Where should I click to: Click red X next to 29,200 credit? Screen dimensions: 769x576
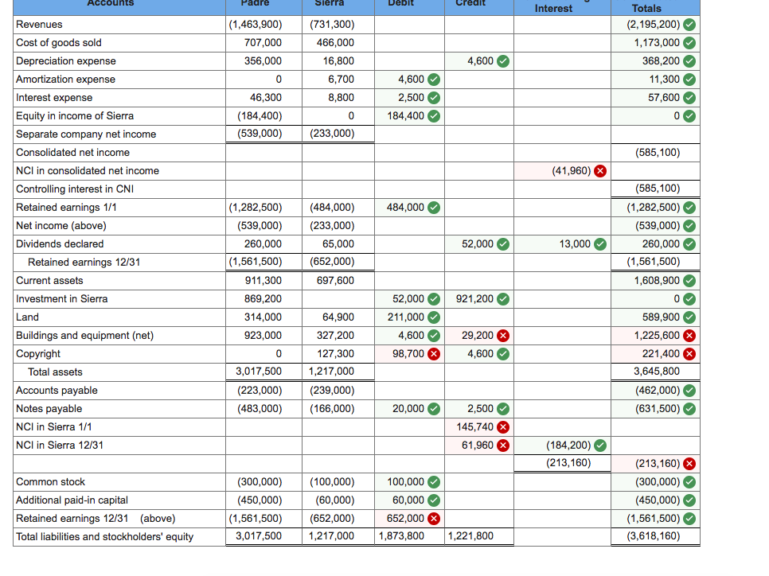(502, 336)
